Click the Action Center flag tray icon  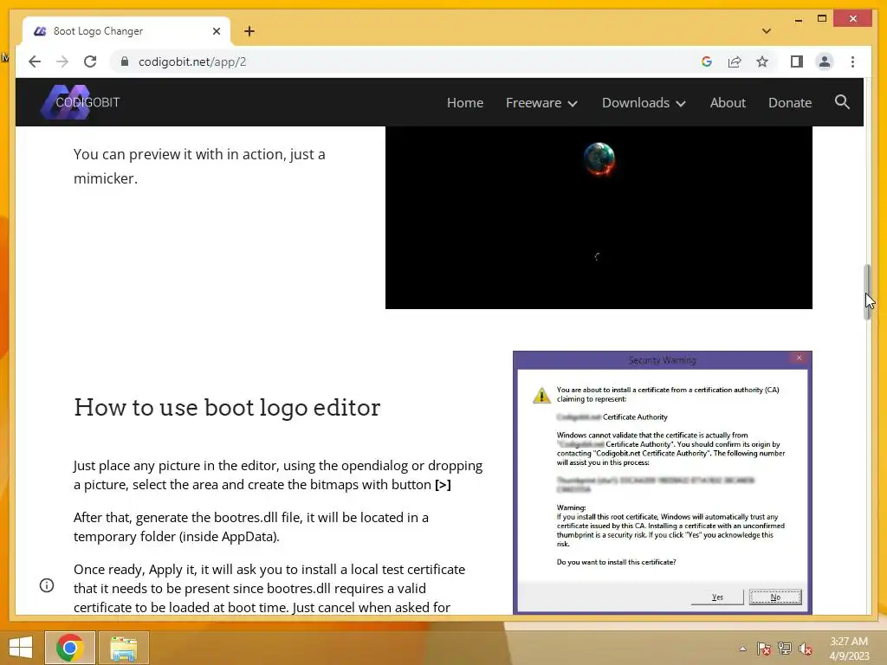764,649
